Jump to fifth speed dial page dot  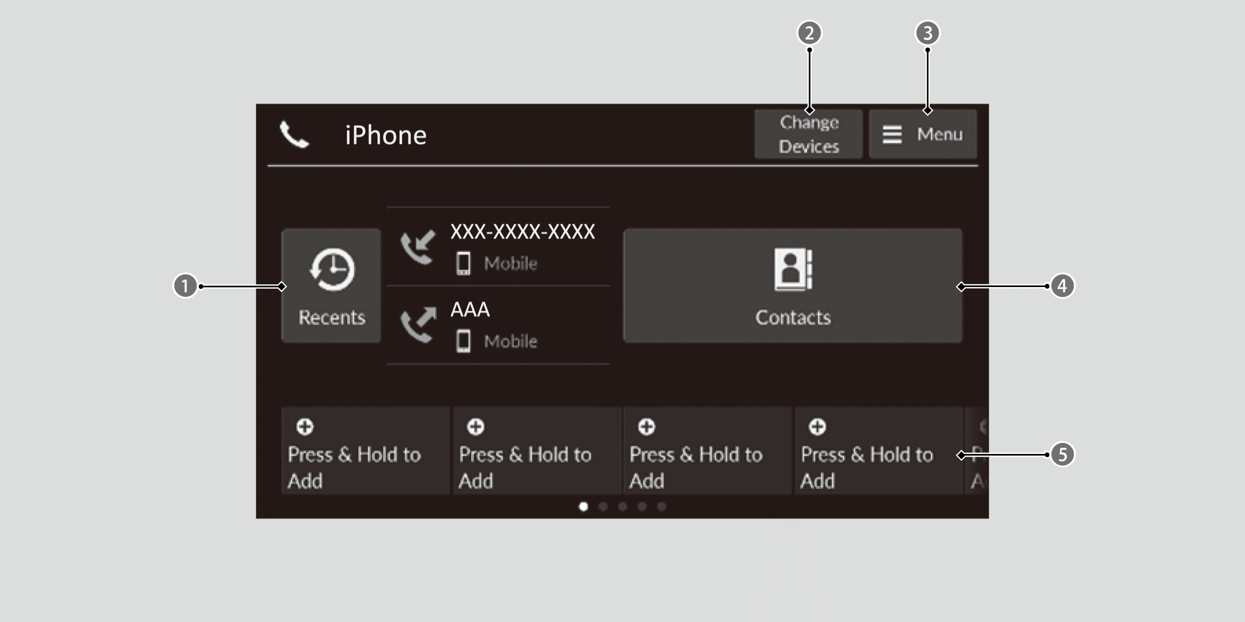click(x=662, y=507)
